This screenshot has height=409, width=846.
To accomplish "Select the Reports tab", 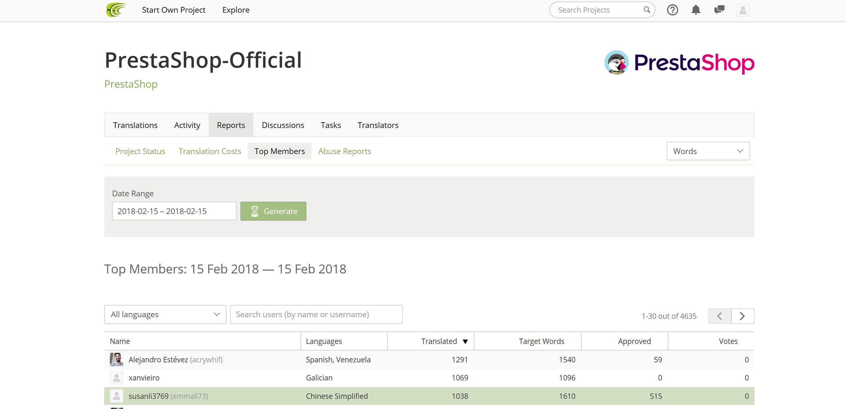I will point(231,125).
